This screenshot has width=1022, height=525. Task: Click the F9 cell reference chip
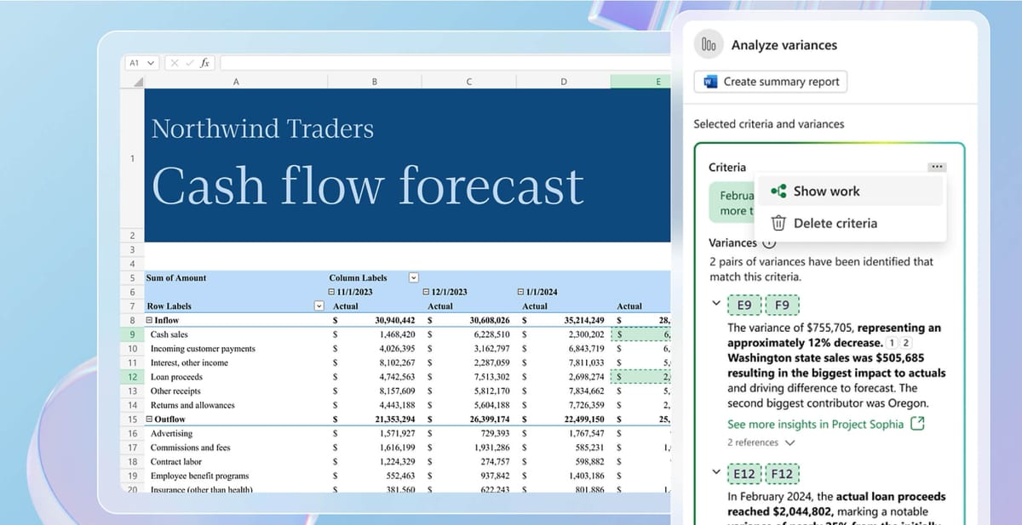coord(782,305)
